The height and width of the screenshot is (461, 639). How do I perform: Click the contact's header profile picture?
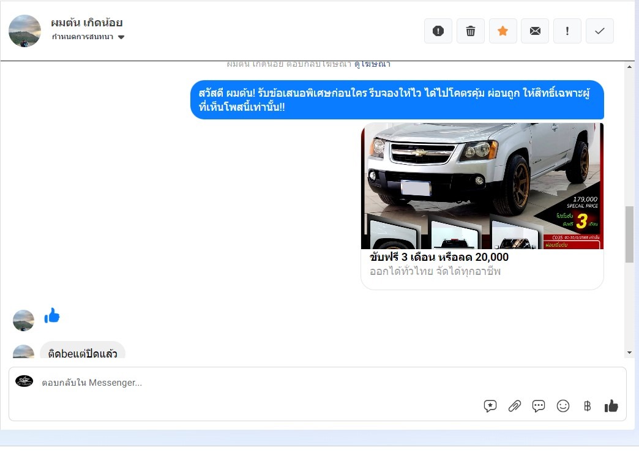coord(24,31)
